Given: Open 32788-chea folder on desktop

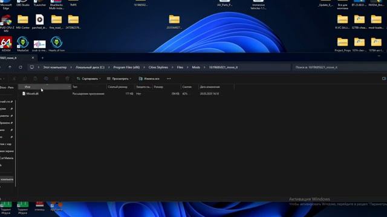Looking at the screenshot, I should pos(359,22).
